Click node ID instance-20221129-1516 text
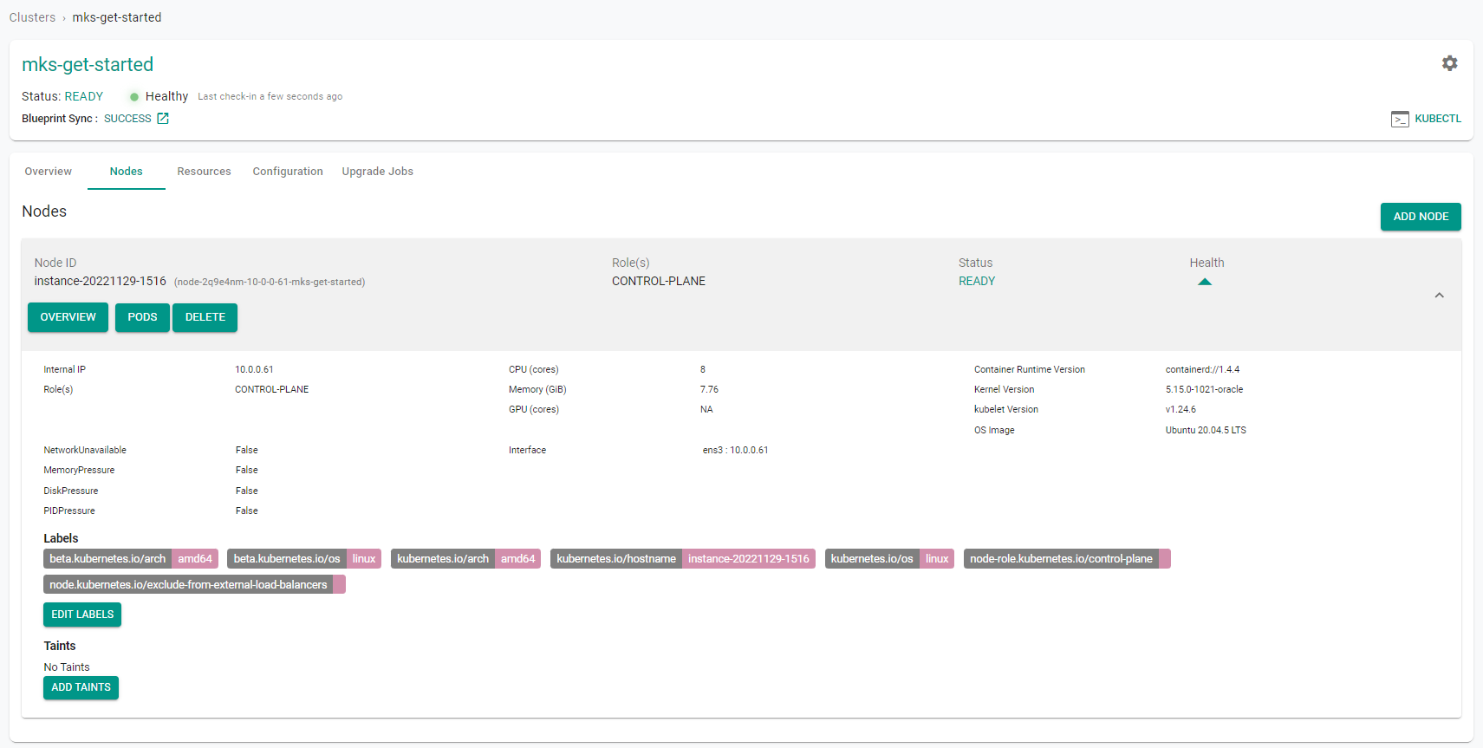The image size is (1483, 748). (100, 282)
